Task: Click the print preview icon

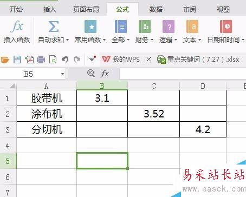Action: tap(53, 60)
